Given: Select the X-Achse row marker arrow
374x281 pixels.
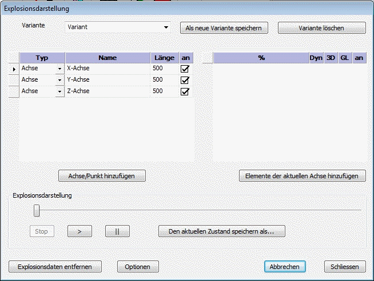Looking at the screenshot, I should [x=14, y=69].
